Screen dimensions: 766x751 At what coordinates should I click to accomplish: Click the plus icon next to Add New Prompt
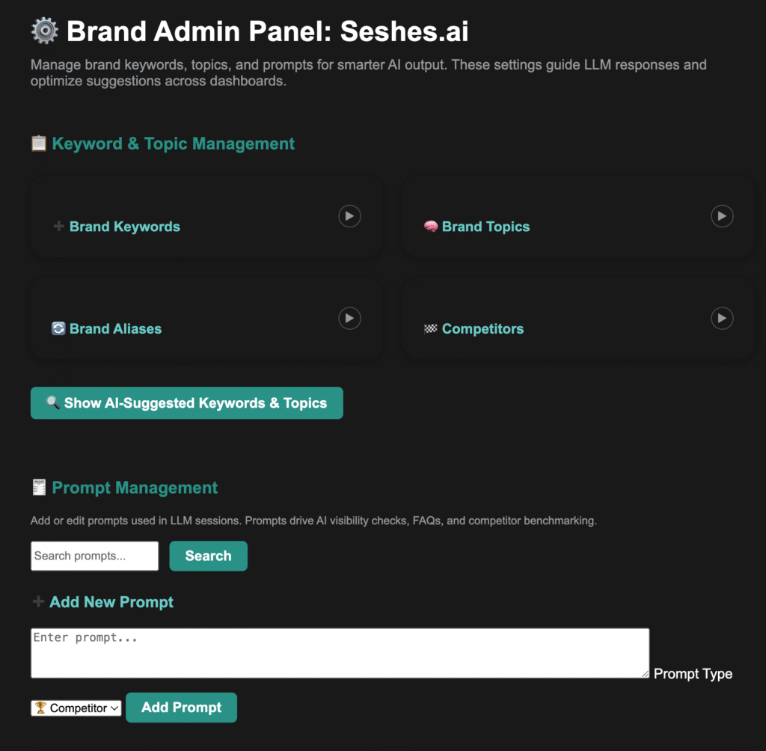click(x=39, y=602)
